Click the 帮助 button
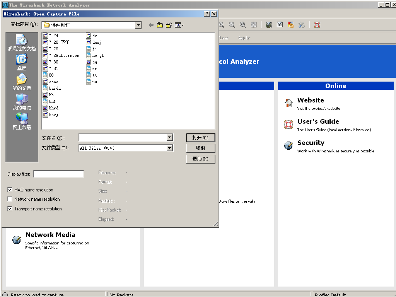Screen dimensions: 396x297 [x=201, y=159]
